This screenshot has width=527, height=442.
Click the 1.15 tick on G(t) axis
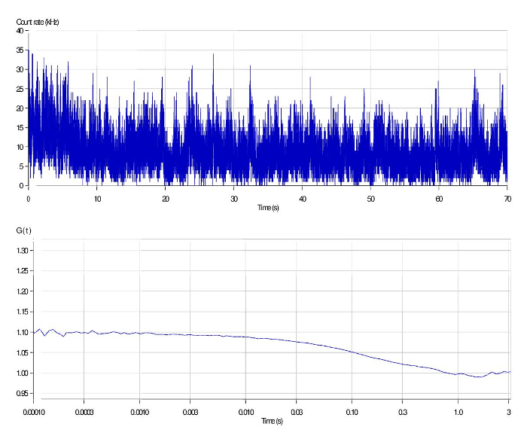(23, 312)
